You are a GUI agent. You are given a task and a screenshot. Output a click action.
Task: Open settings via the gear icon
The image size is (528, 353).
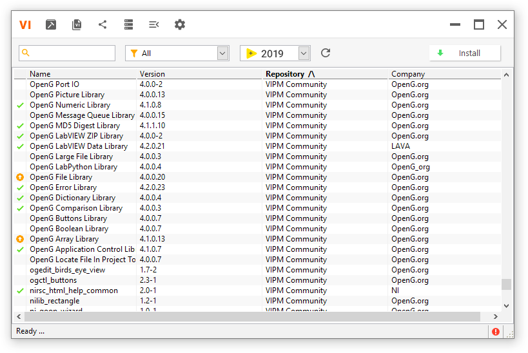(180, 24)
